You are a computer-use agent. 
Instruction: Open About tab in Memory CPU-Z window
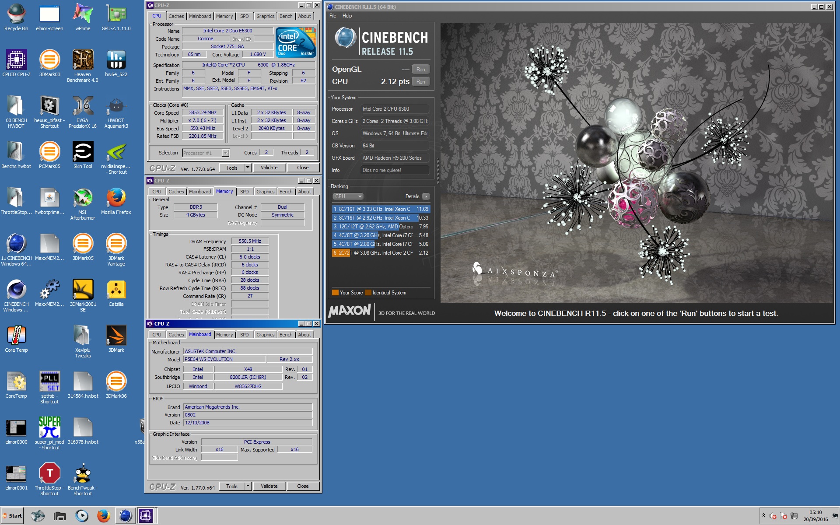(x=304, y=192)
